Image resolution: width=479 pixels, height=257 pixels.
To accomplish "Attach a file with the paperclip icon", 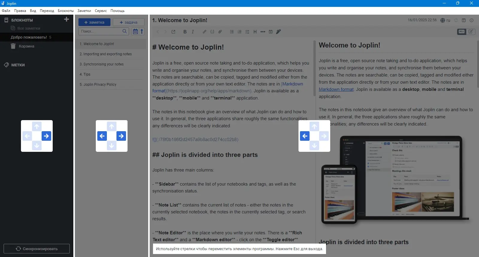I will 220,32.
